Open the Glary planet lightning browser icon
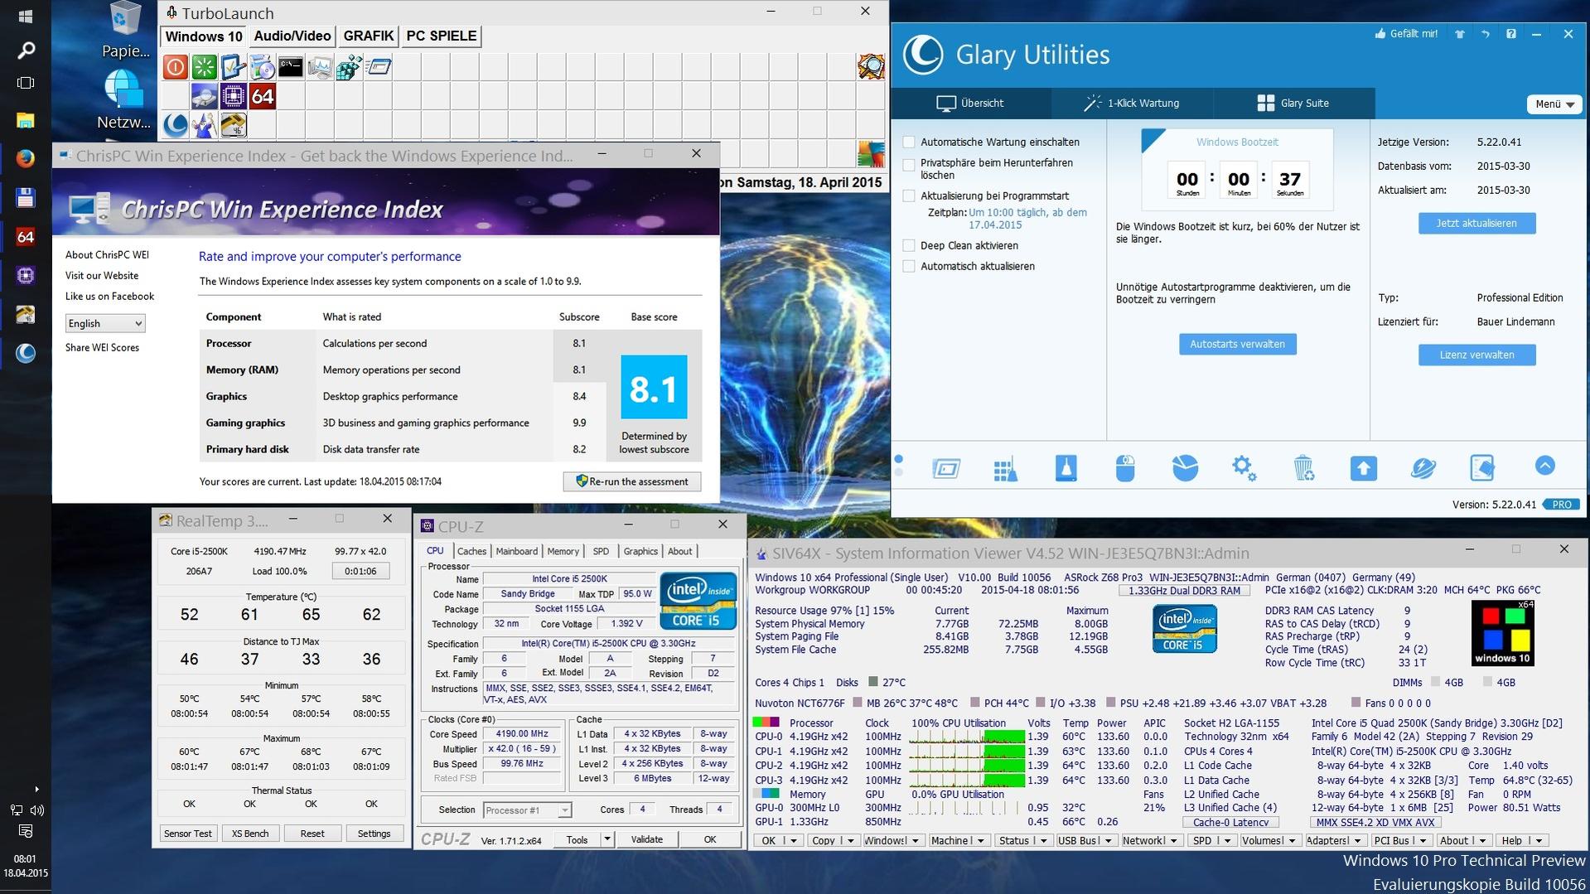This screenshot has width=1590, height=894. pyautogui.click(x=1423, y=468)
